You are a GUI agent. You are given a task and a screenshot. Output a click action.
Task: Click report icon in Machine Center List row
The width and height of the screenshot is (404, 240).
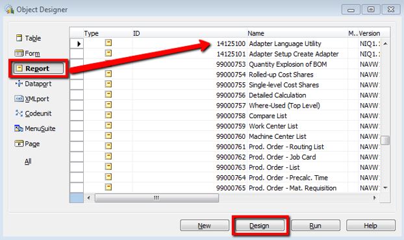click(108, 136)
